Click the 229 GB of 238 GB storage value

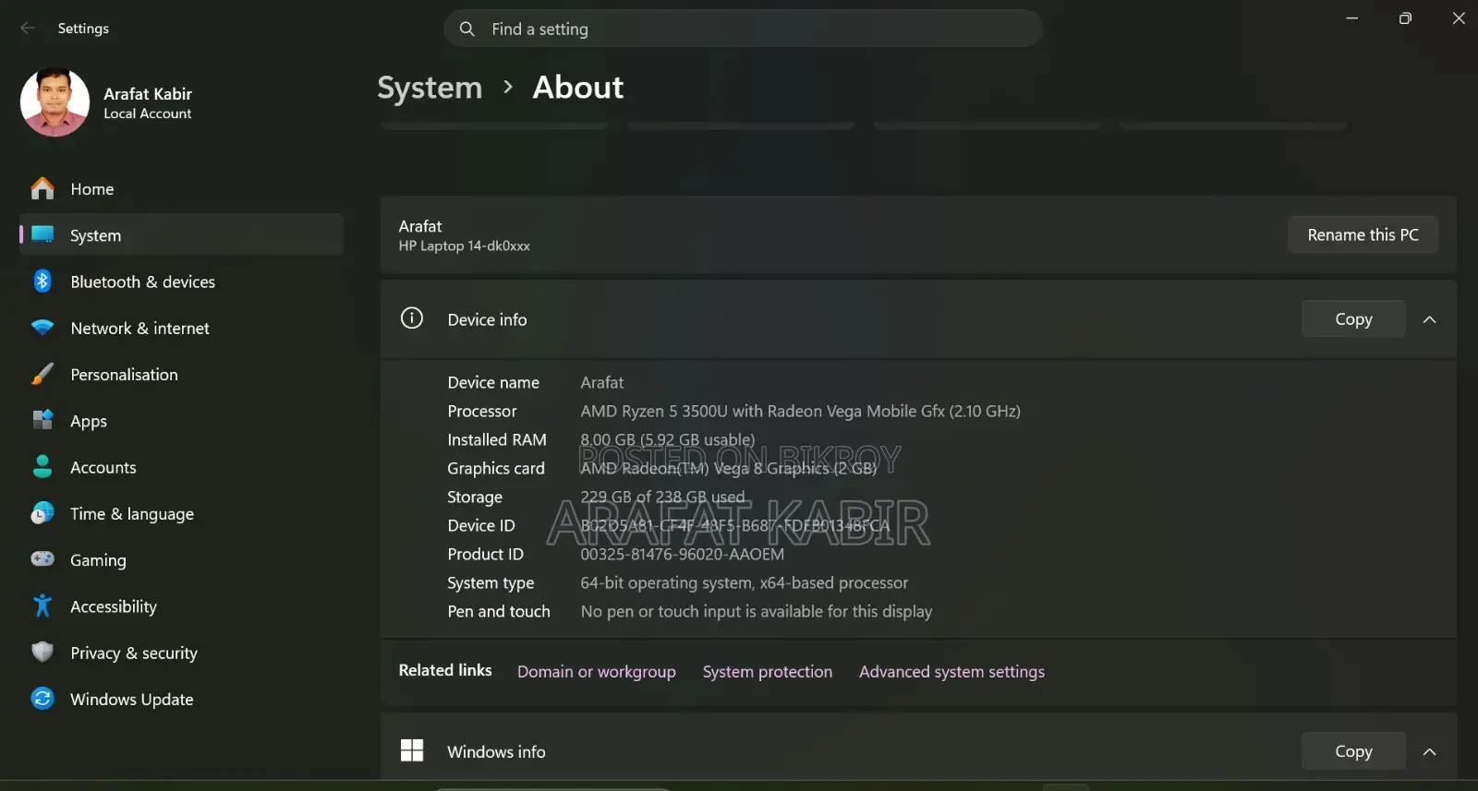[x=662, y=497]
